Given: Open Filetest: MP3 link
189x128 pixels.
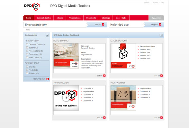Looking at the screenshot, I should [145, 56].
